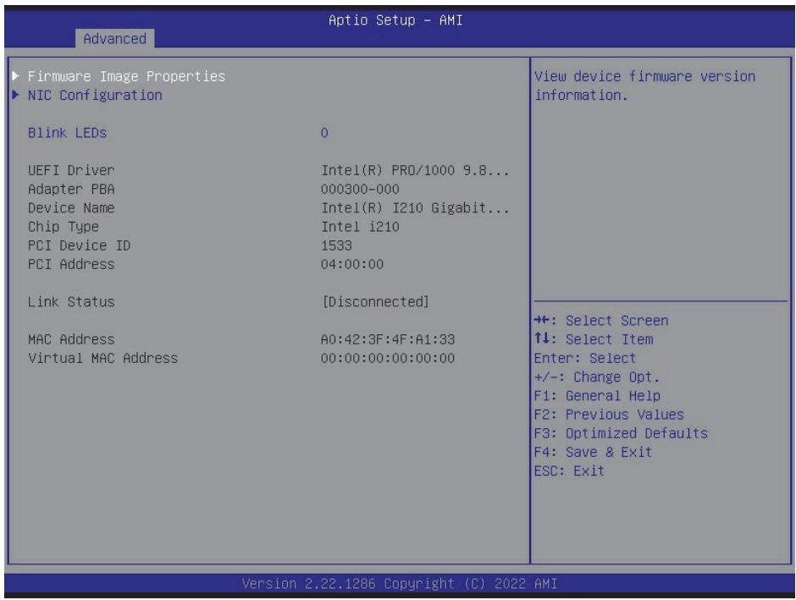Click the Device Name value Intel I210
Screen dimensions: 796x600
[x=415, y=208]
